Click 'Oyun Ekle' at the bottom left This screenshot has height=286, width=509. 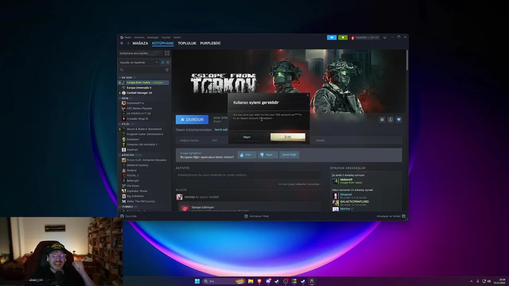(x=129, y=216)
